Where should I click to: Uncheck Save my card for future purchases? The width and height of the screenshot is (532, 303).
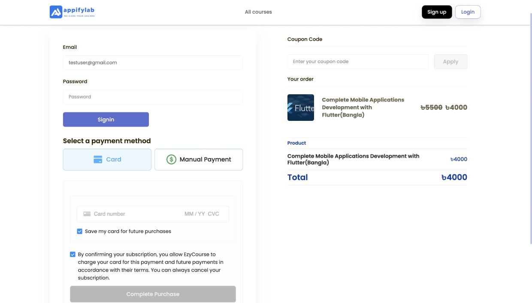79,231
